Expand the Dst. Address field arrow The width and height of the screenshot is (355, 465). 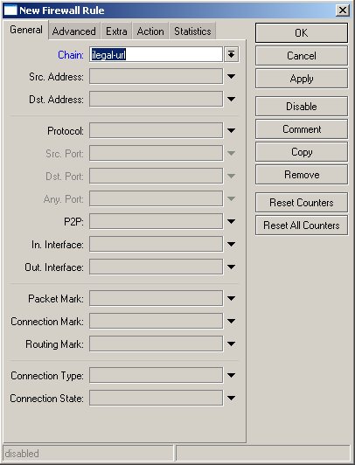(x=232, y=99)
